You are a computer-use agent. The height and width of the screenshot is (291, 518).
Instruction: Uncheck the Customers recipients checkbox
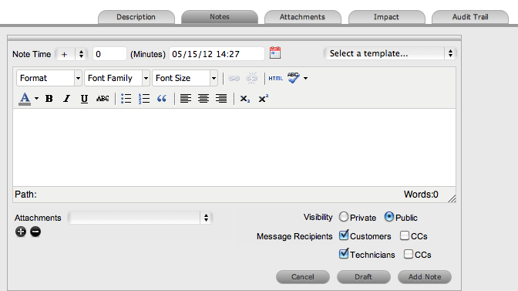pyautogui.click(x=344, y=235)
